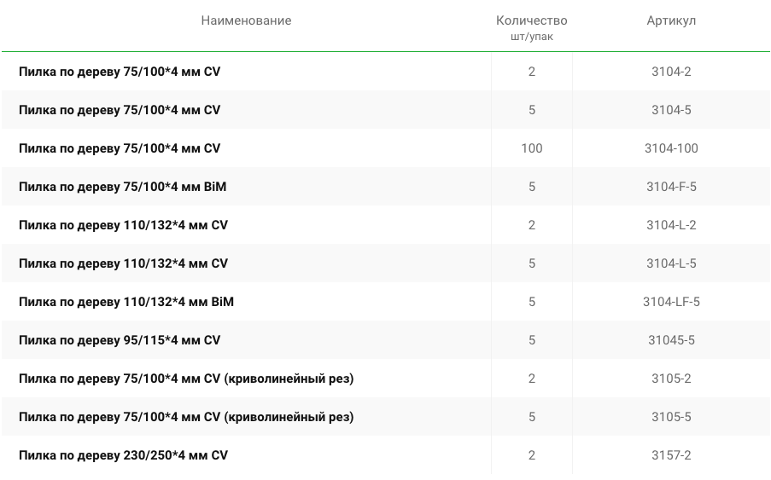Click article 3104-L-2
This screenshot has width=771, height=480.
pyautogui.click(x=671, y=225)
